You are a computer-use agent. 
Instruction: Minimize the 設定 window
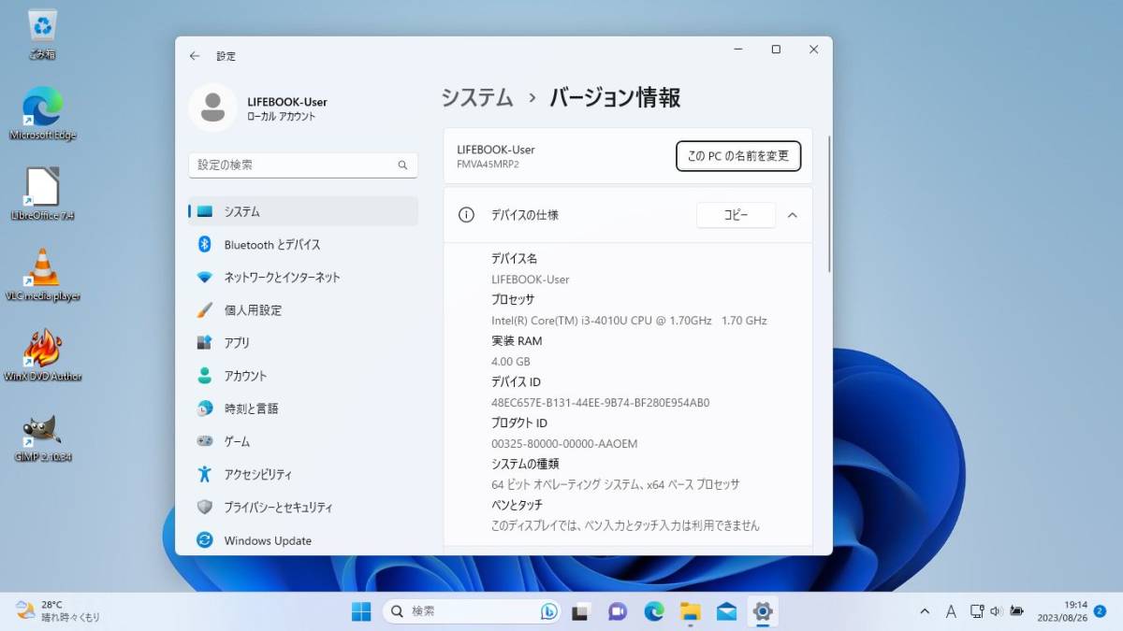738,50
